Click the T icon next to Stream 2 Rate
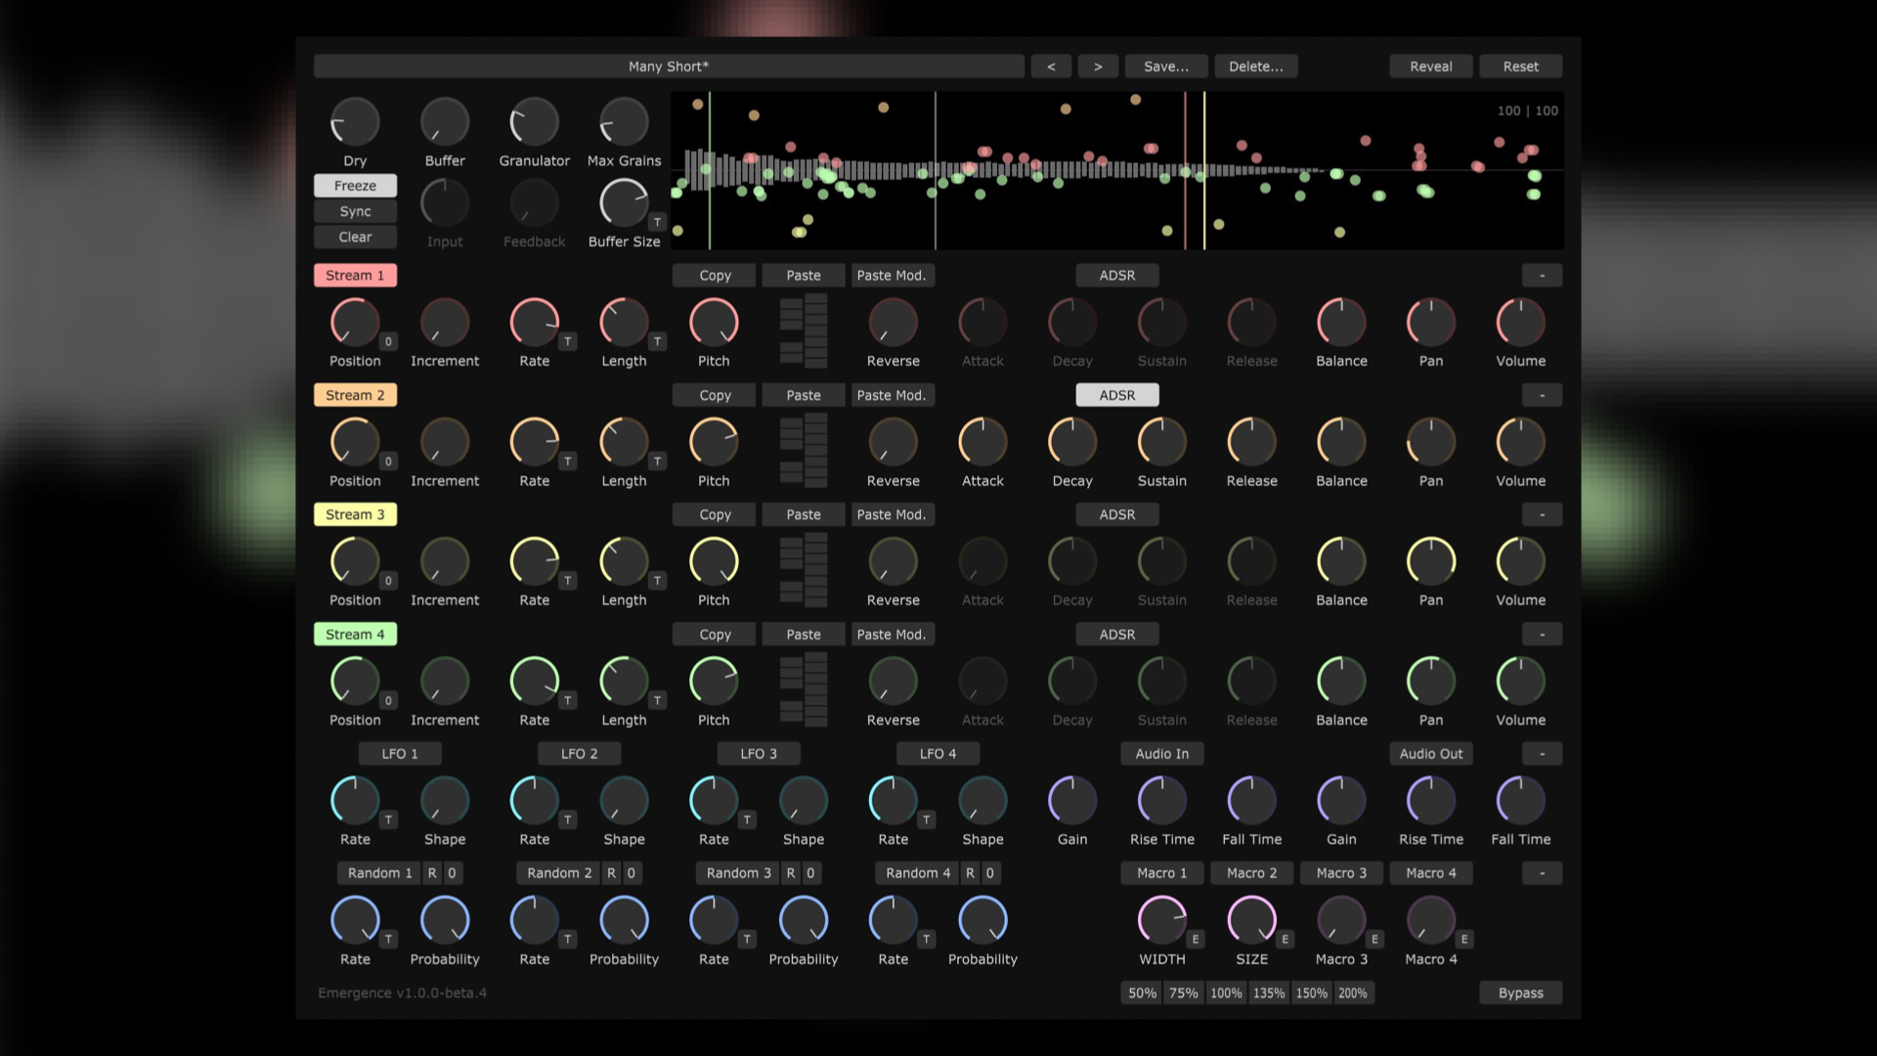This screenshot has height=1056, width=1877. point(567,461)
